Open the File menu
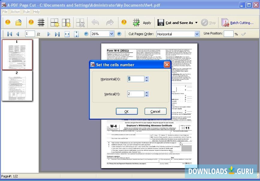The width and height of the screenshot is (260, 181). click(x=5, y=12)
